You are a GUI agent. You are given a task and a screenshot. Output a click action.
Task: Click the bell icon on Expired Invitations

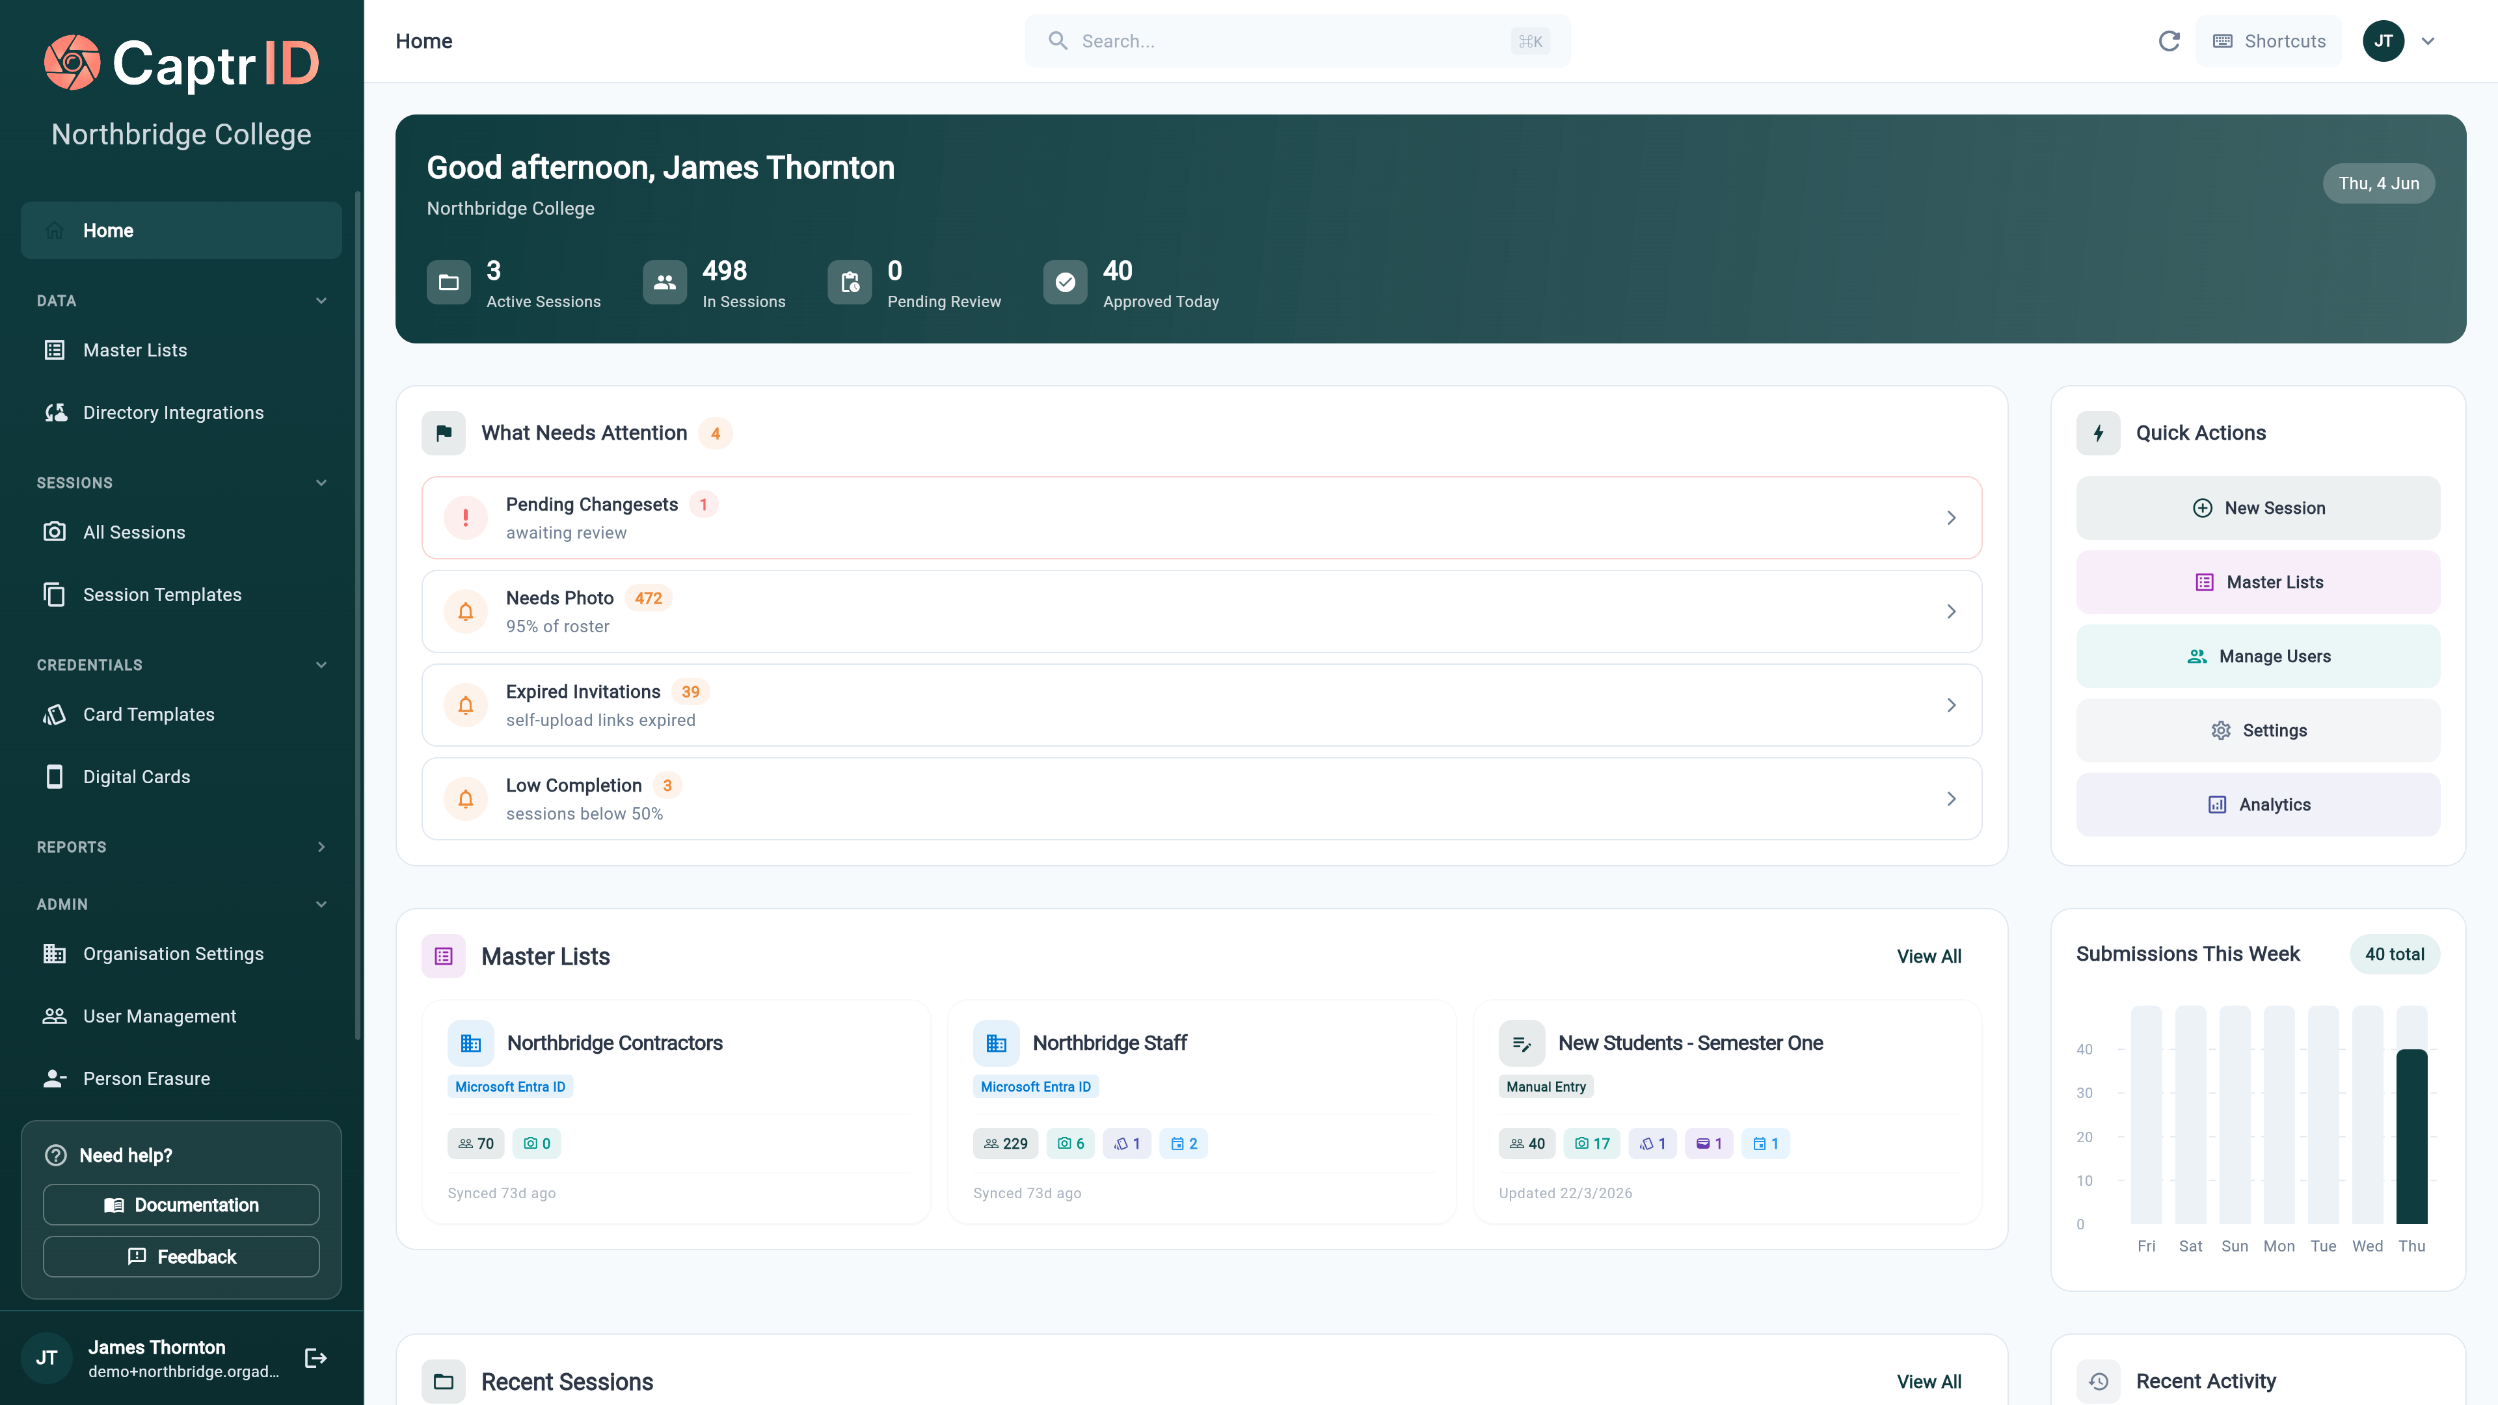click(x=466, y=705)
